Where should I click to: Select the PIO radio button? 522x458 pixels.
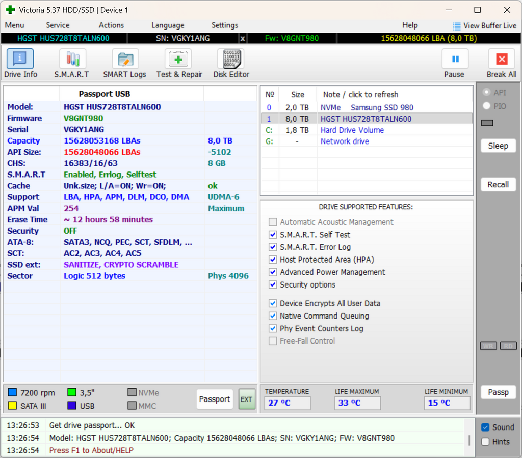(487, 106)
